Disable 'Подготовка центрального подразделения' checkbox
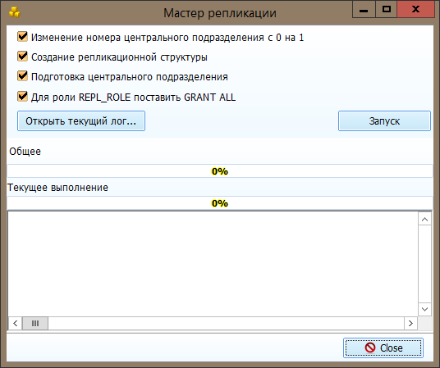440x368 pixels. click(22, 76)
